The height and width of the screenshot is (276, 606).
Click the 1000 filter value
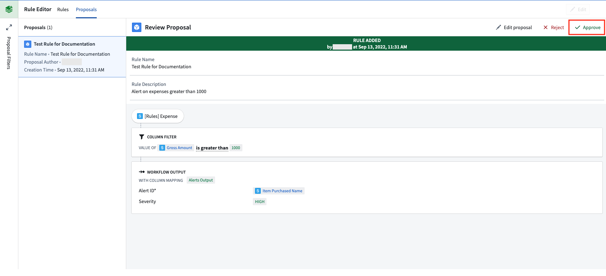pos(236,148)
